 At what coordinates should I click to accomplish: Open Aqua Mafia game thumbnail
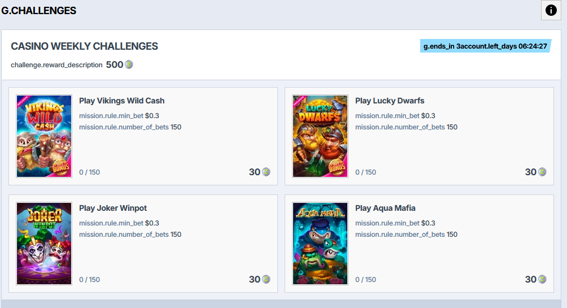click(x=320, y=244)
